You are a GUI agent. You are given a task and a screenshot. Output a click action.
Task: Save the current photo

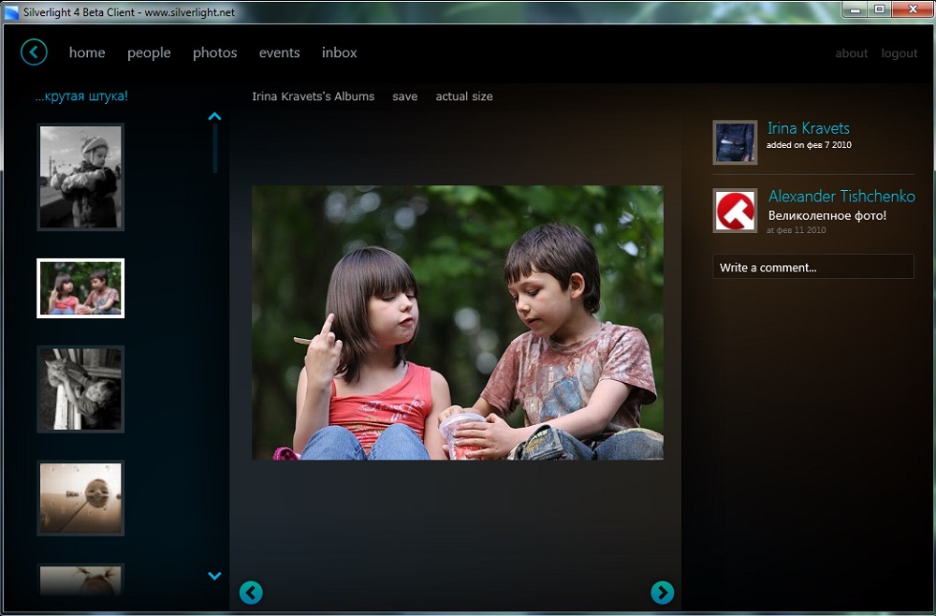(404, 96)
